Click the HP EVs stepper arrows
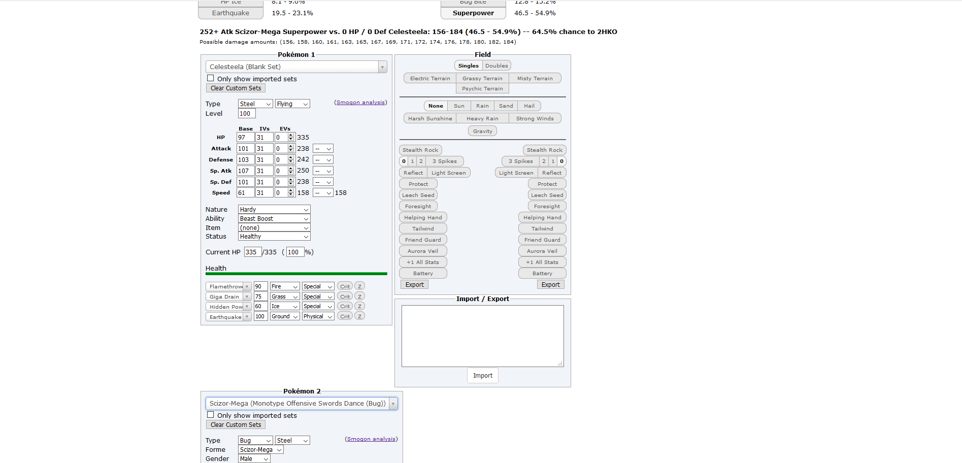 (x=291, y=138)
